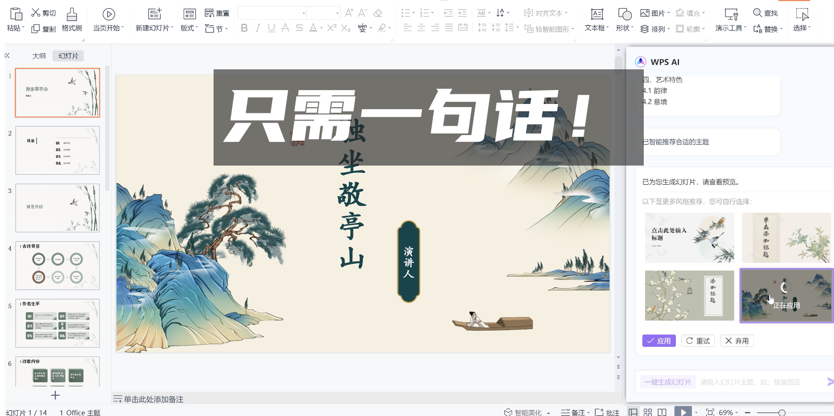Toggle italic formatting

pos(258,28)
